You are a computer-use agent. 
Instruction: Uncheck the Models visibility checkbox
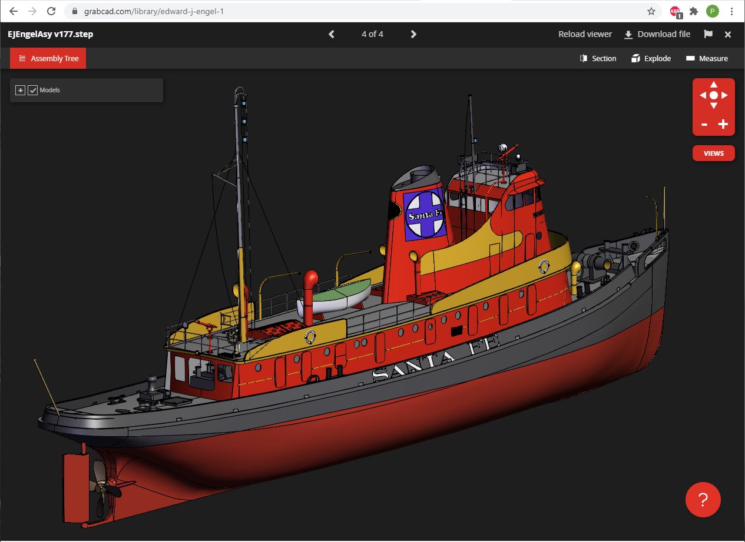(x=33, y=90)
